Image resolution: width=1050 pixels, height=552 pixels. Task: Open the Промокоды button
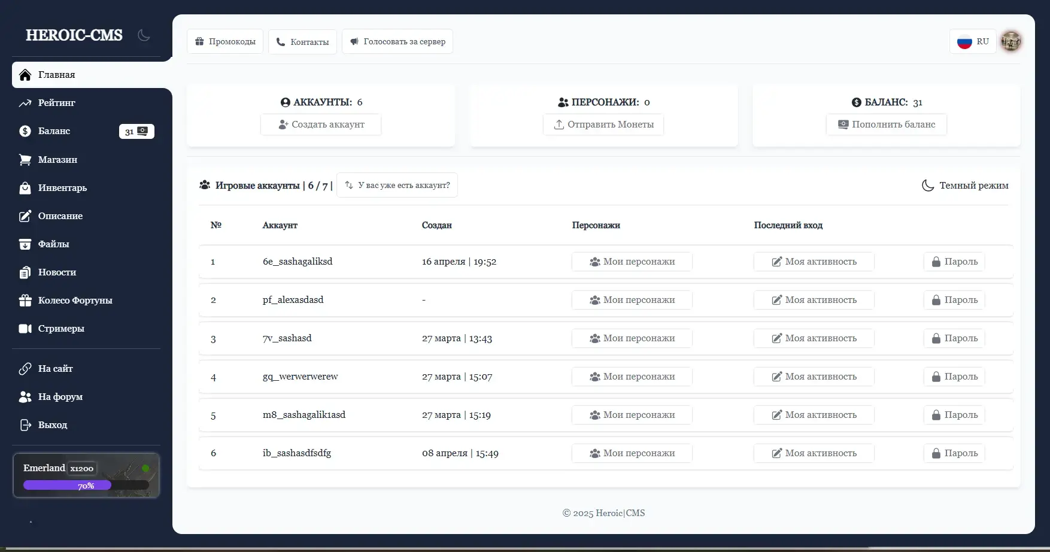click(x=225, y=41)
